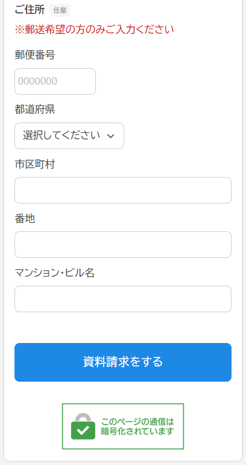Image resolution: width=246 pixels, height=465 pixels.
Task: Click the 都道府県 field label
Action: click(x=34, y=109)
